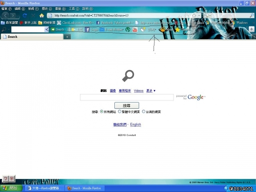Open the 新手上路 bookmark

pyautogui.click(x=28, y=23)
